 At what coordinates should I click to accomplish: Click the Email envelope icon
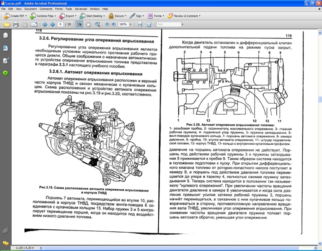34,25
